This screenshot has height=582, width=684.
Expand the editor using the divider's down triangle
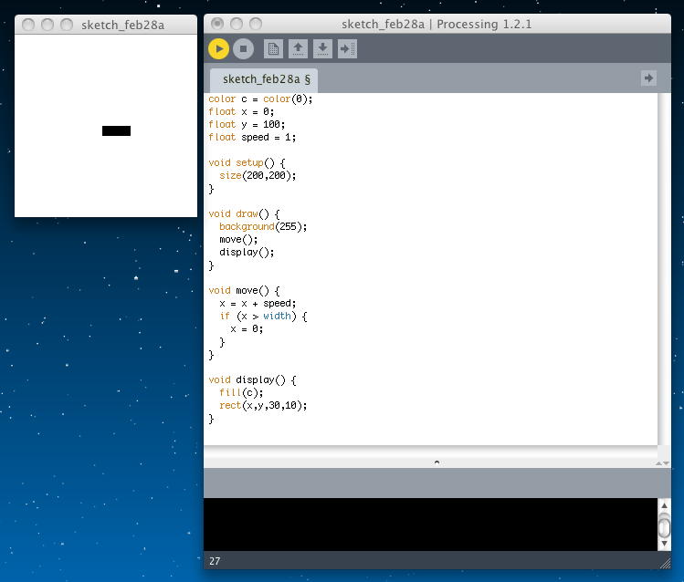[665, 463]
